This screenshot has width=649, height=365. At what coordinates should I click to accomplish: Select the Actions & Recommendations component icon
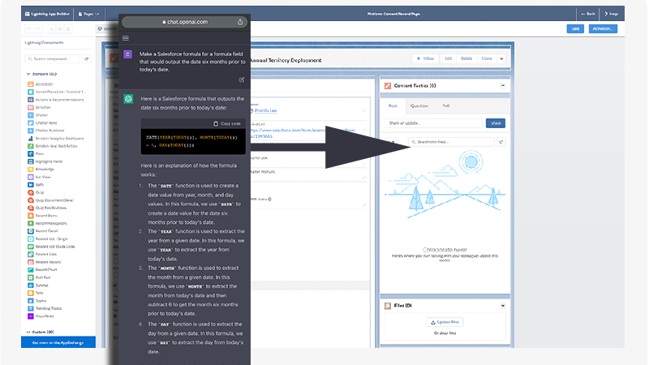point(30,100)
